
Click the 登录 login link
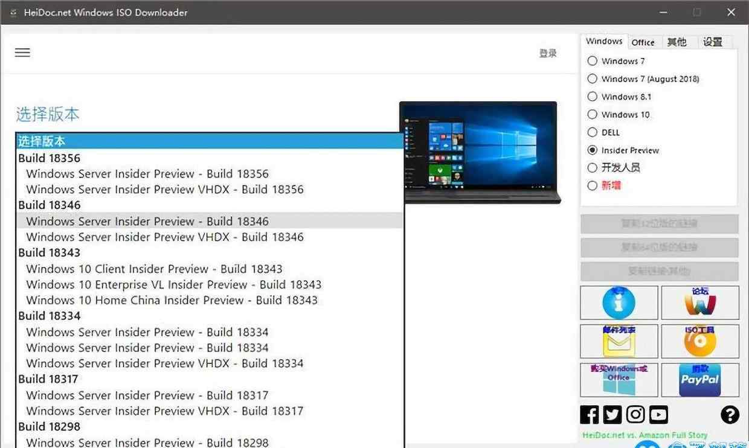point(548,53)
